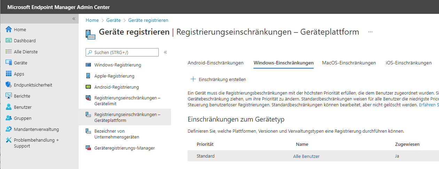Click the Geräte breadcrumb link
Viewport: 439px width, 169px height.
click(113, 20)
